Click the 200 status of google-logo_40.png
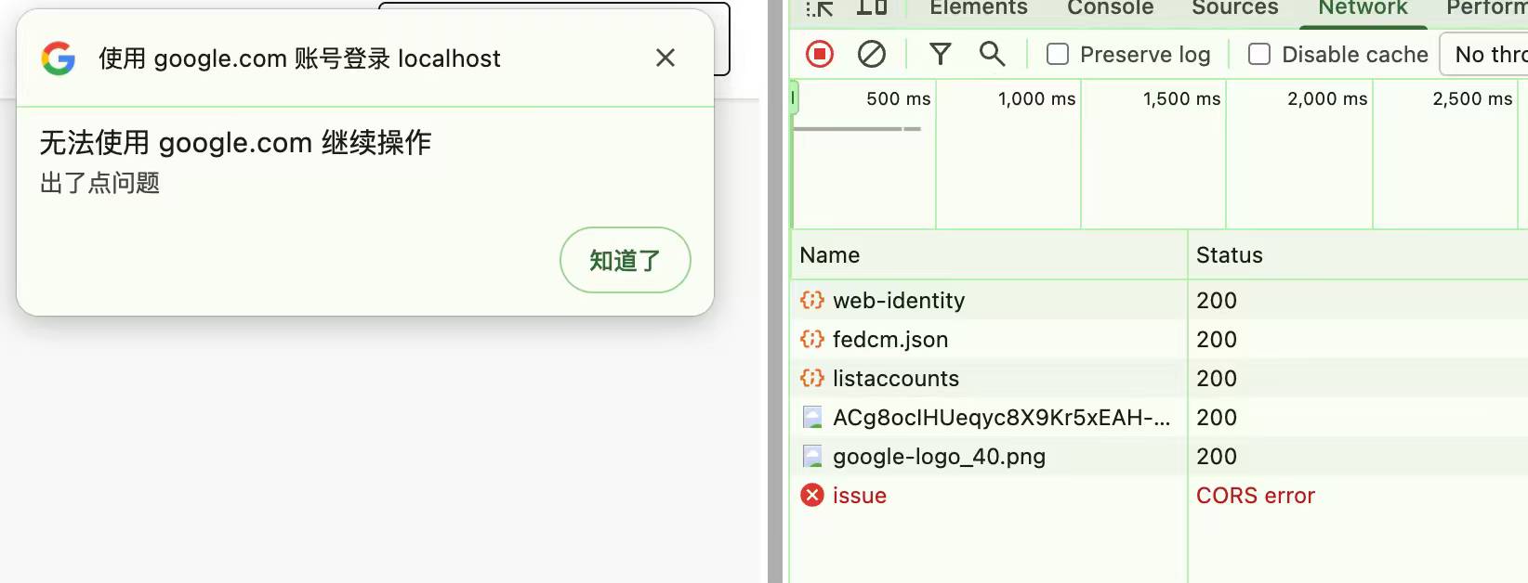 tap(1217, 456)
